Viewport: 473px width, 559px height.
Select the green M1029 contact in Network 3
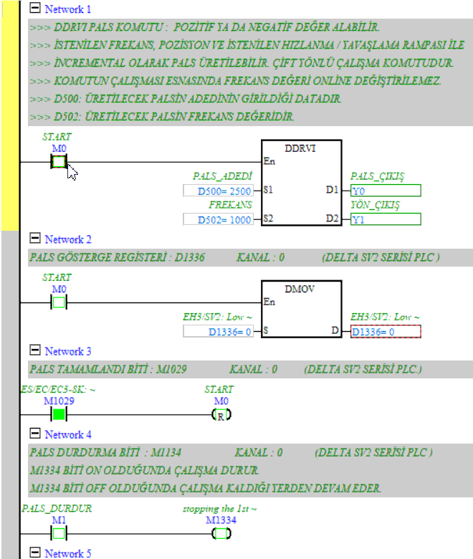58,414
